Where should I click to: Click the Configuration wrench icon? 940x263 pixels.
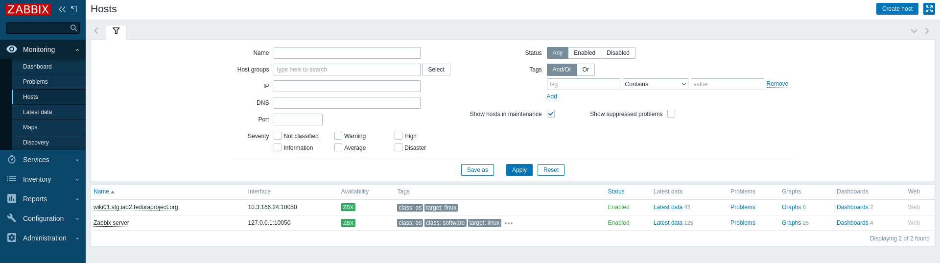coord(12,218)
